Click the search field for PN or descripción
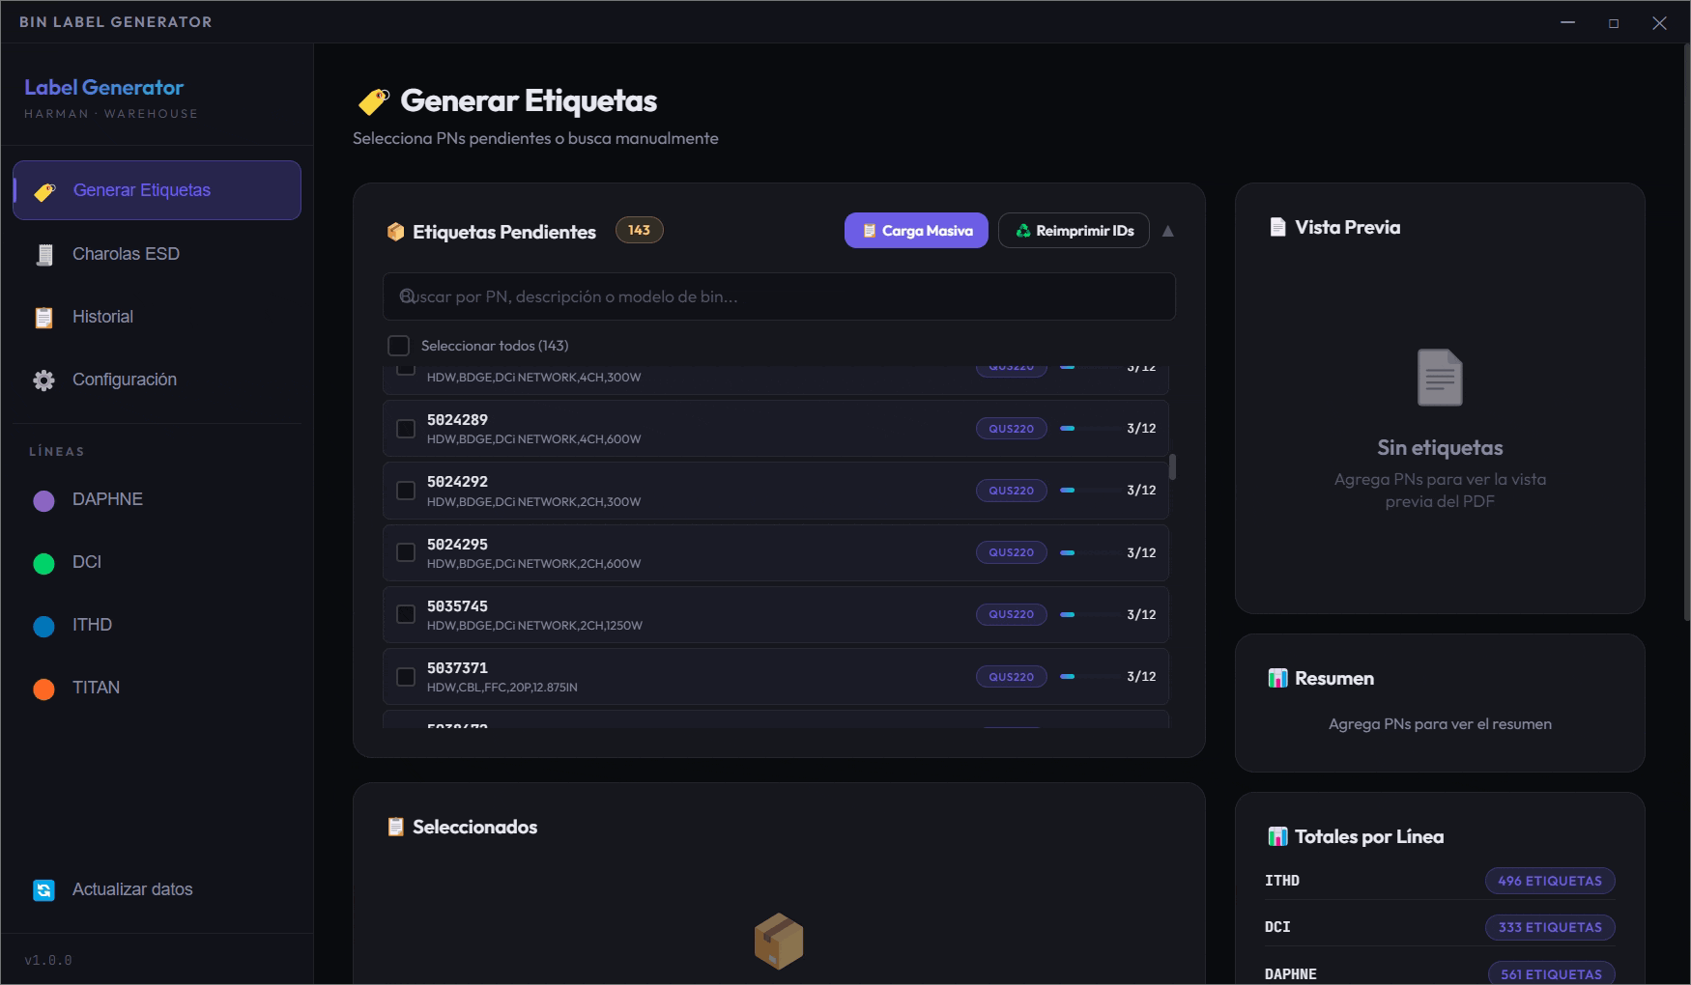The image size is (1691, 985). tap(779, 295)
